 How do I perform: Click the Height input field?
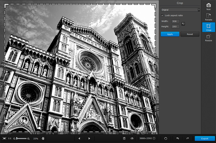175,27
